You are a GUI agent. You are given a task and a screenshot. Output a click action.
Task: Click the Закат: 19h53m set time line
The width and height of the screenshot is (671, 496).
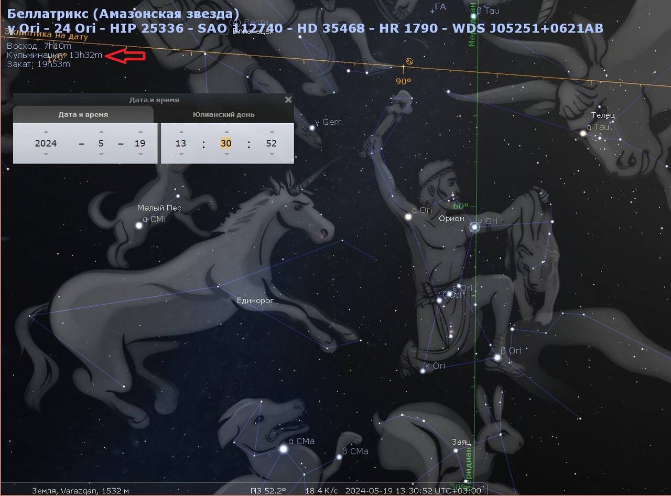pyautogui.click(x=38, y=64)
